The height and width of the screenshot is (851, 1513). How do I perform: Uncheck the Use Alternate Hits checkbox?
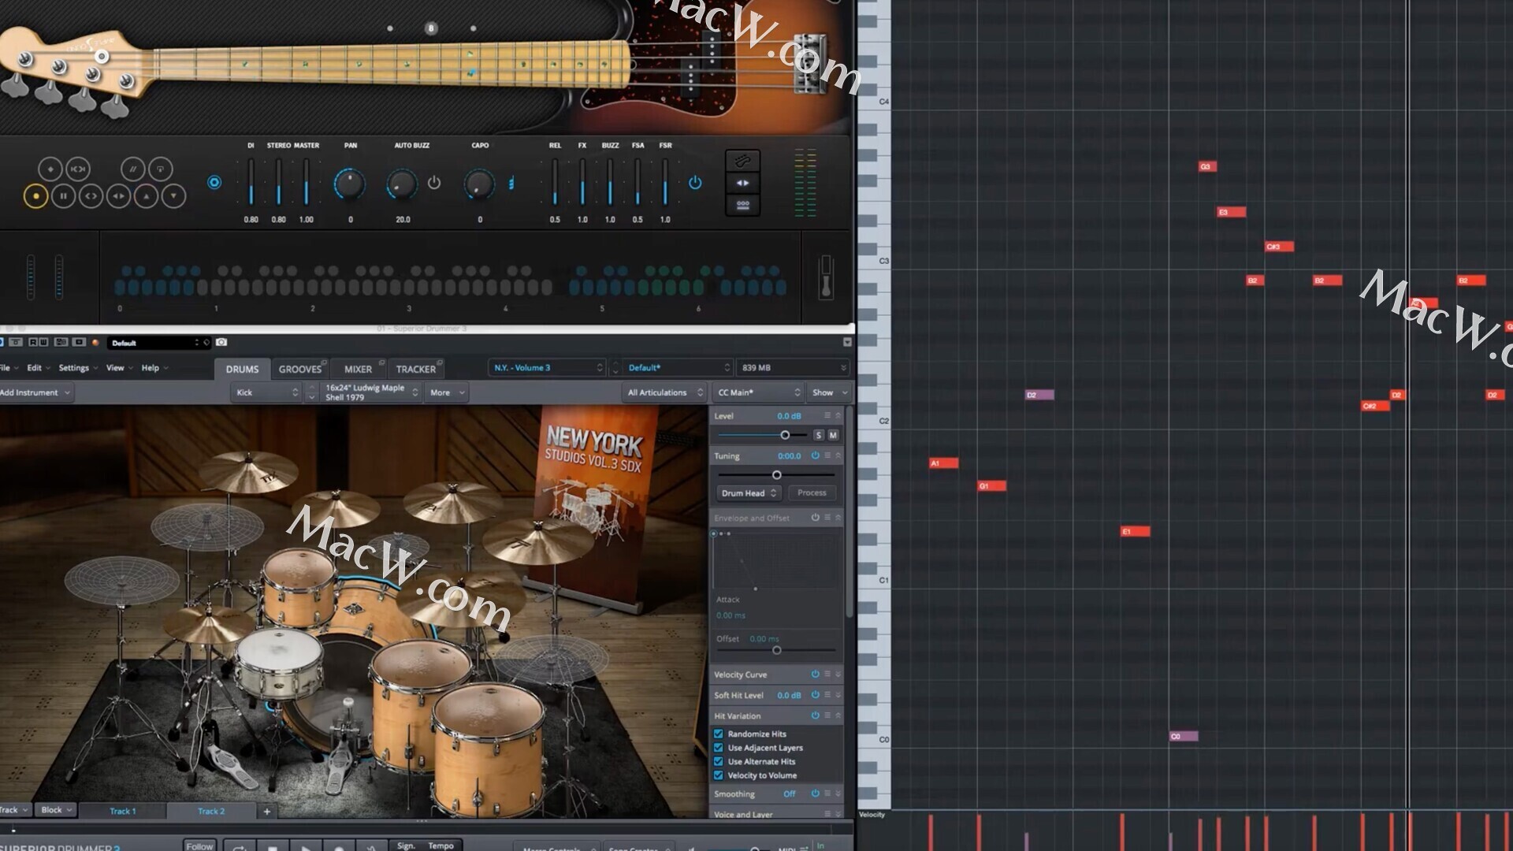pos(719,761)
